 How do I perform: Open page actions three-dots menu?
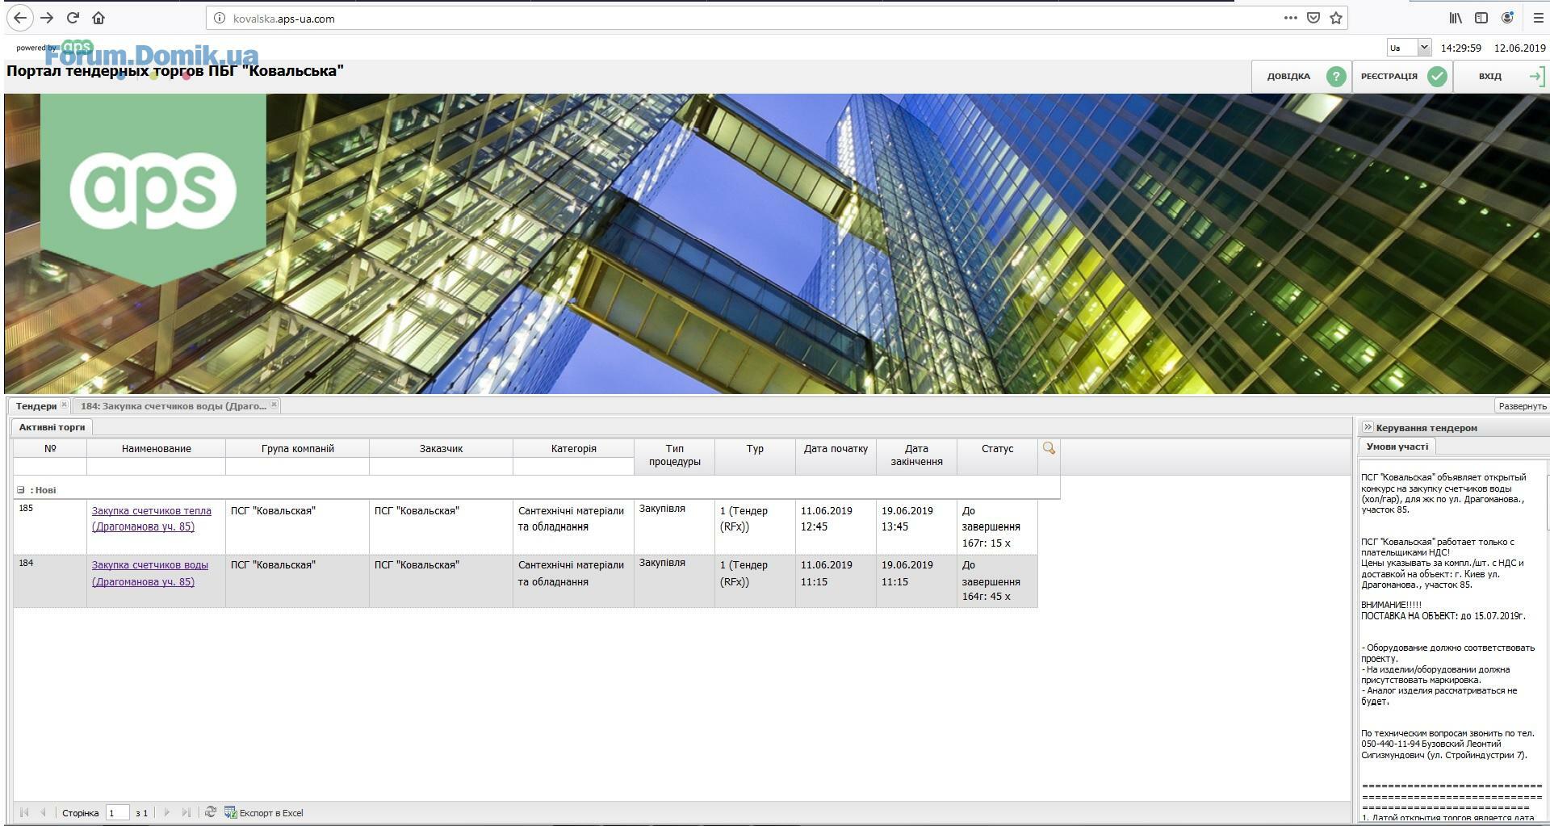tap(1290, 18)
